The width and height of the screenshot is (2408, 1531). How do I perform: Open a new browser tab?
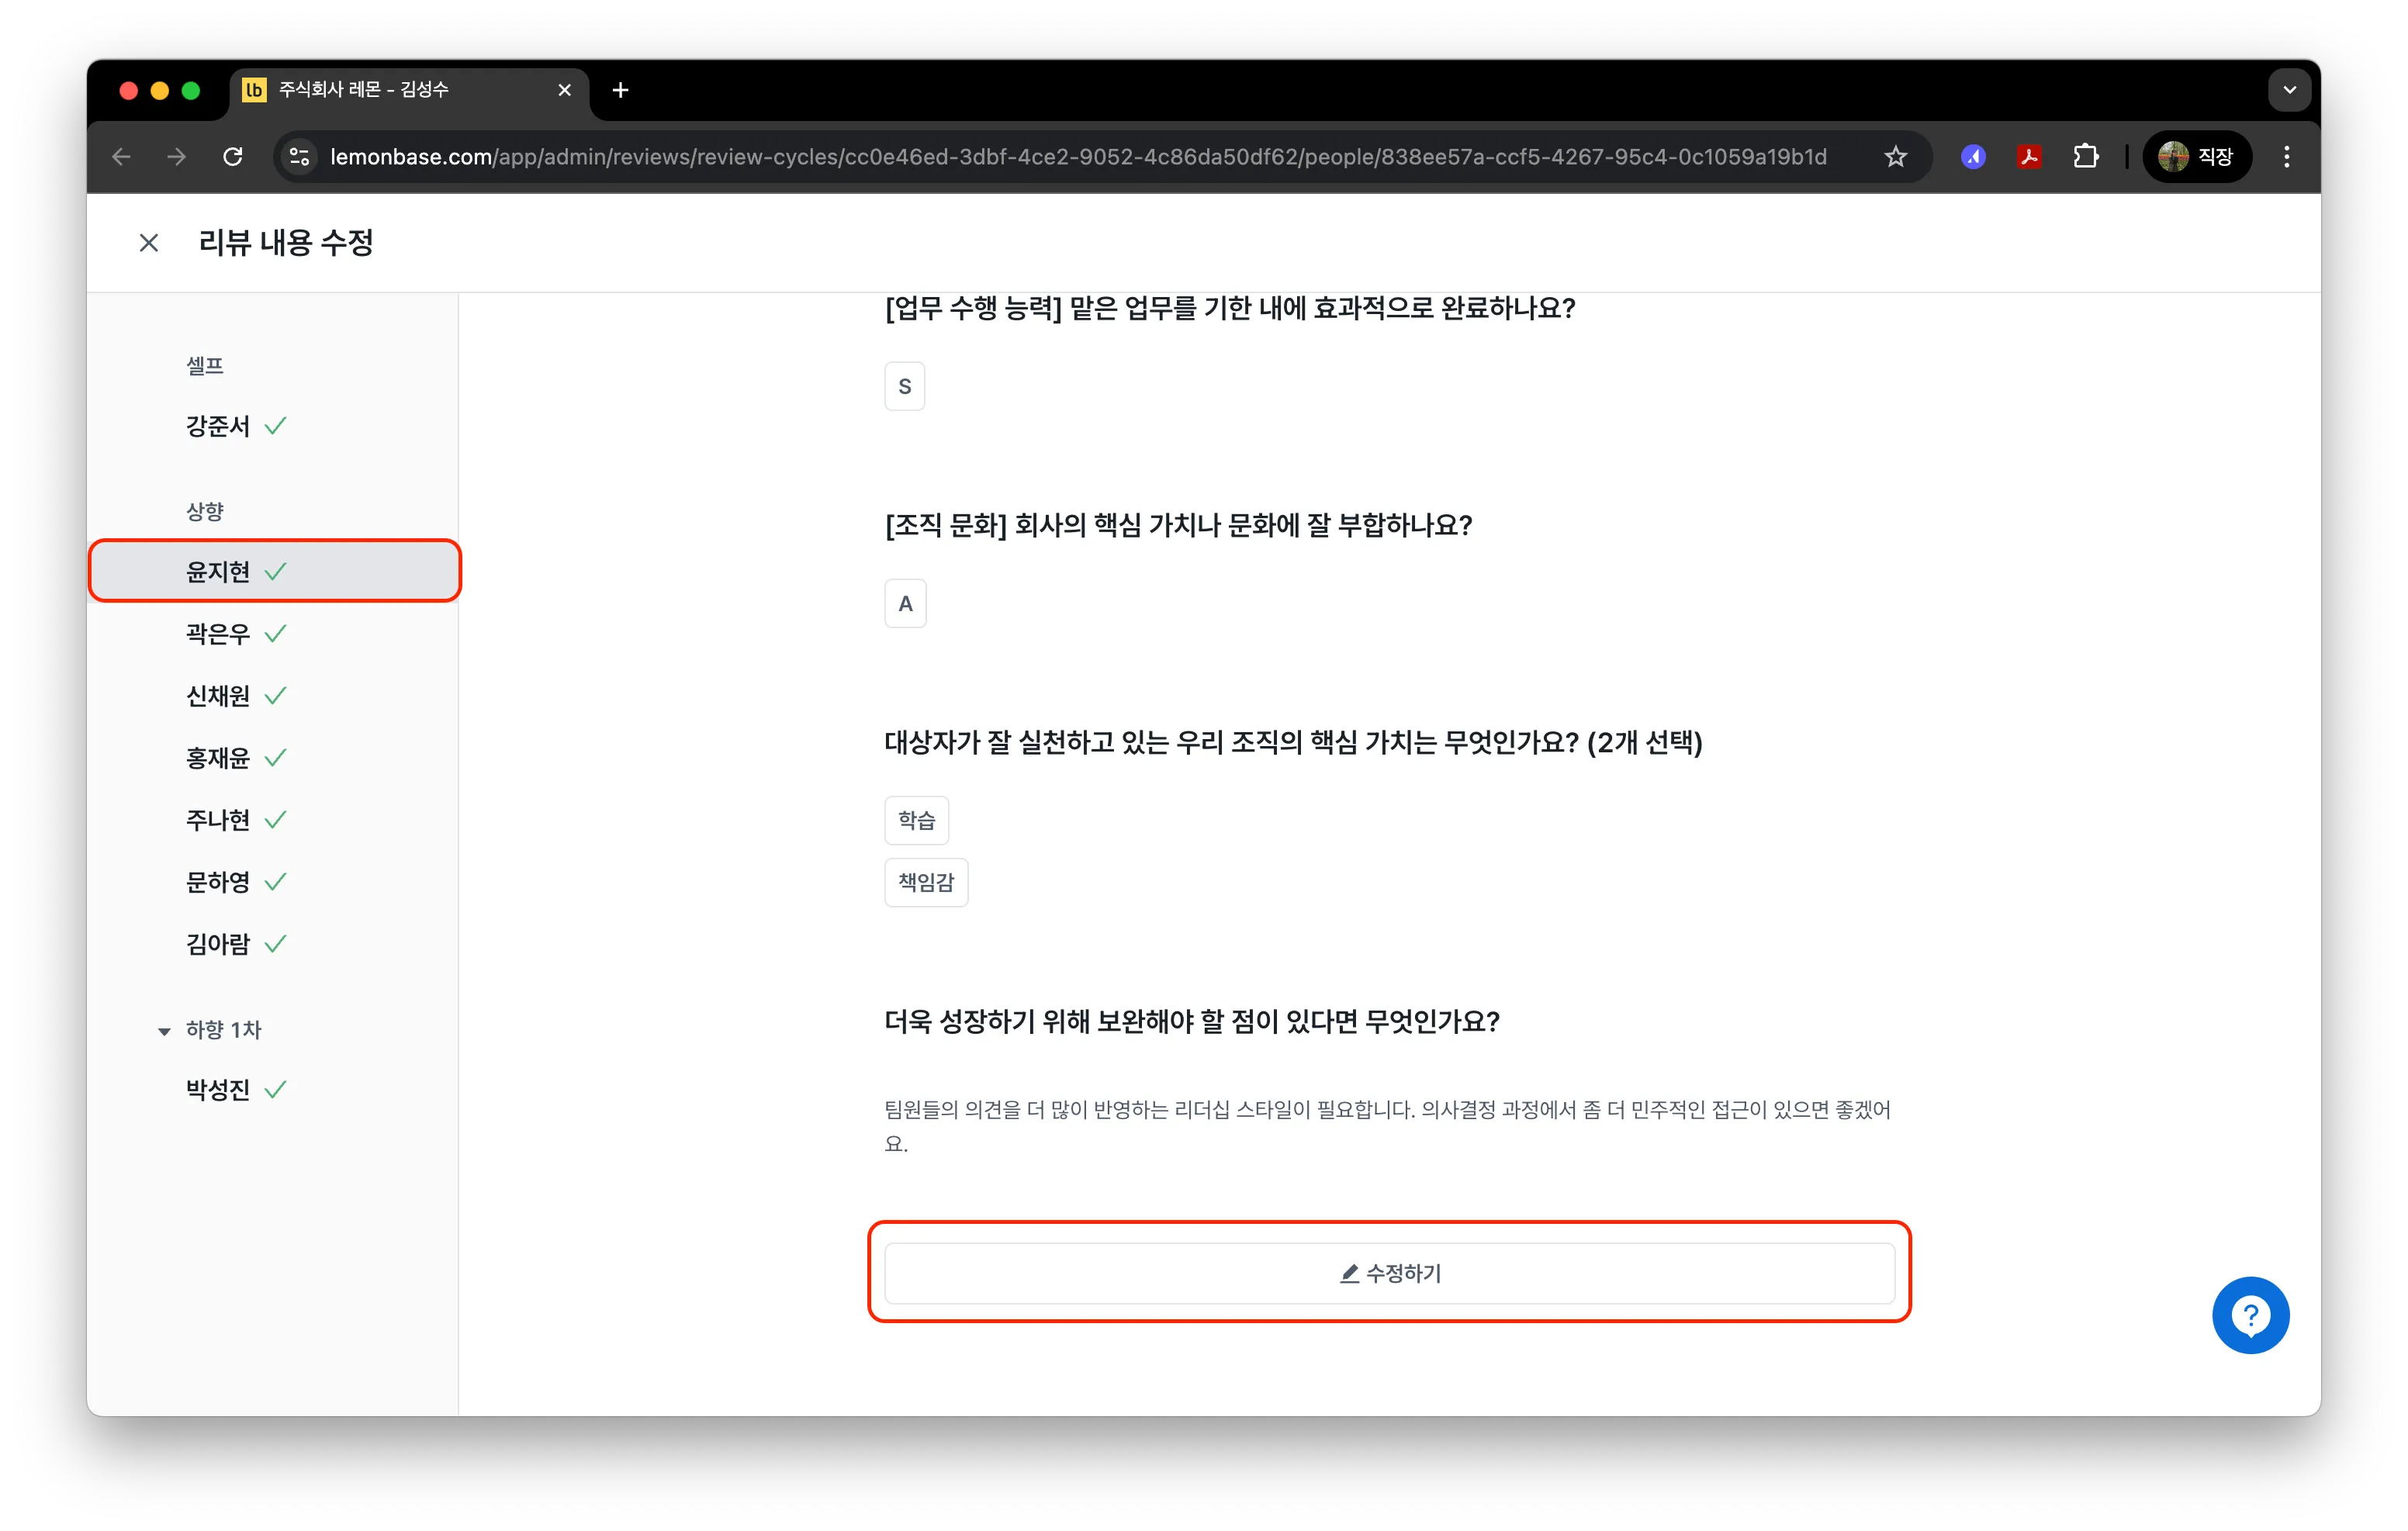pos(620,90)
